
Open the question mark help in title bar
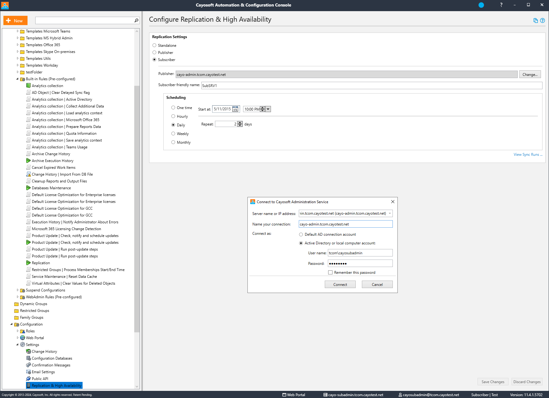point(501,5)
